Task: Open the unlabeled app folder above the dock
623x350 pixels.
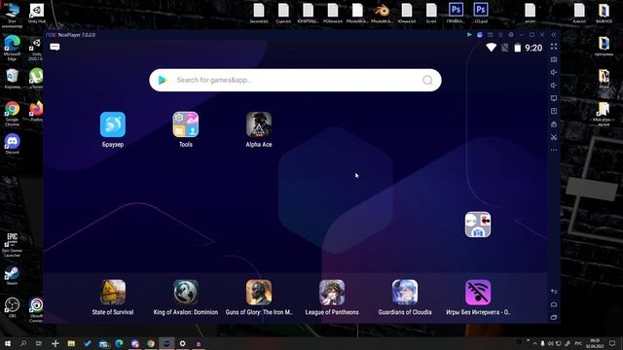Action: coord(478,225)
